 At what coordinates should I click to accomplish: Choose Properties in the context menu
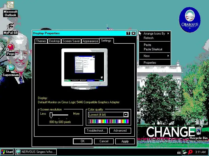tap(155, 63)
